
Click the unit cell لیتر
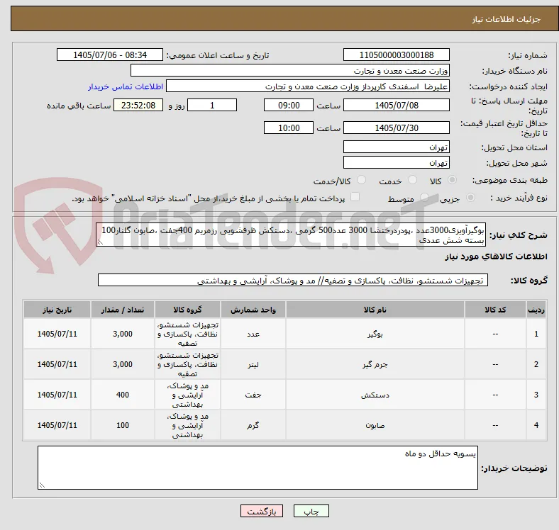tap(253, 364)
